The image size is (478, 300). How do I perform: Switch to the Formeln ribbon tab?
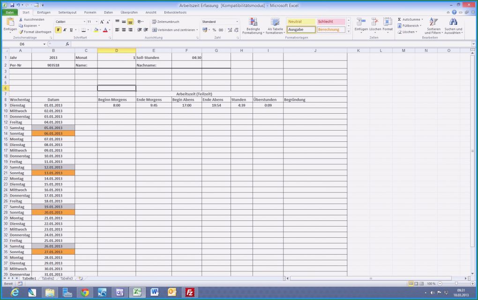(90, 12)
